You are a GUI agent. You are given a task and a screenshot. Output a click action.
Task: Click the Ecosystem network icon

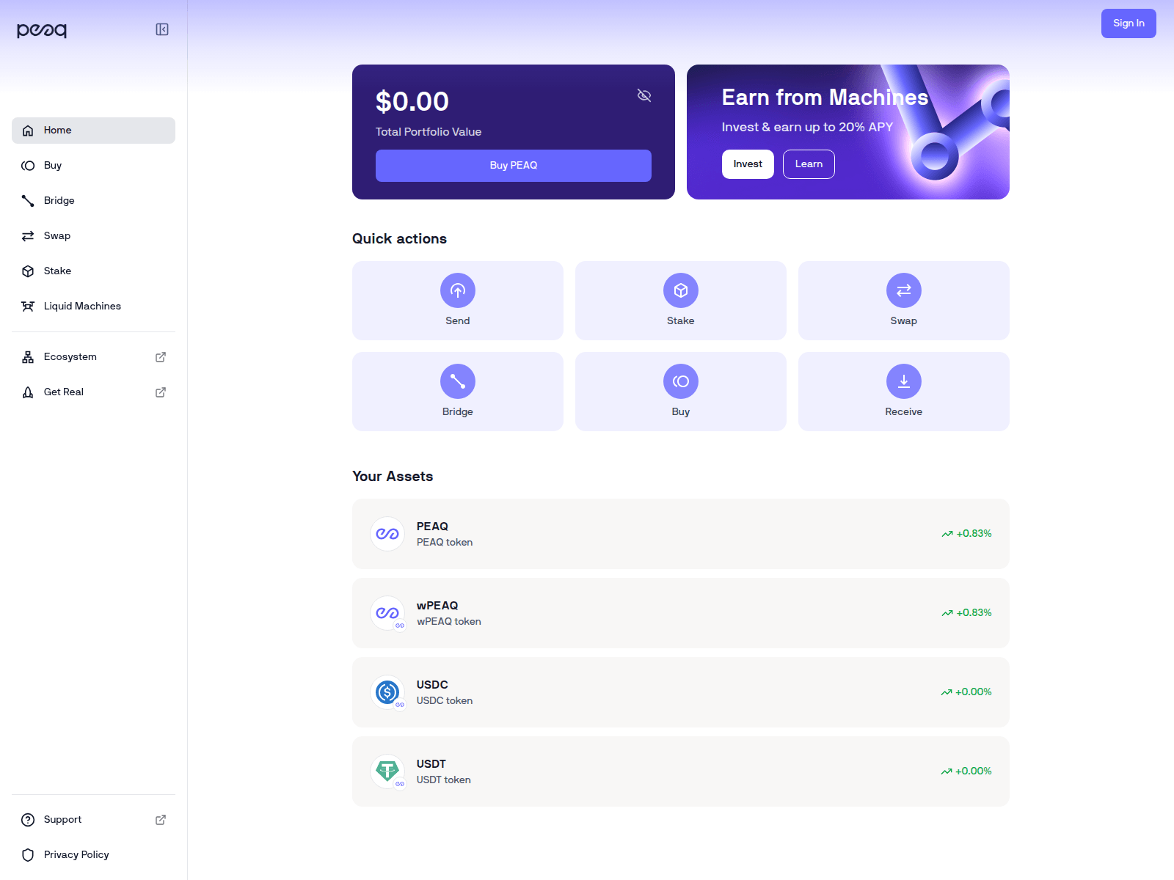[x=28, y=357]
